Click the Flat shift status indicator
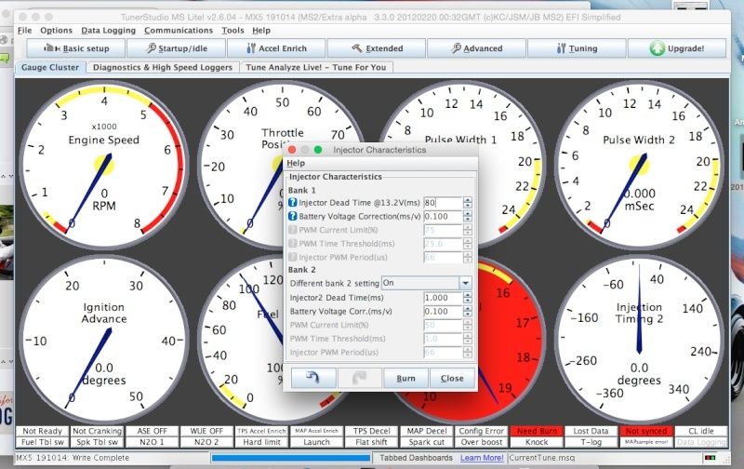Image resolution: width=744 pixels, height=469 pixels. pyautogui.click(x=371, y=442)
